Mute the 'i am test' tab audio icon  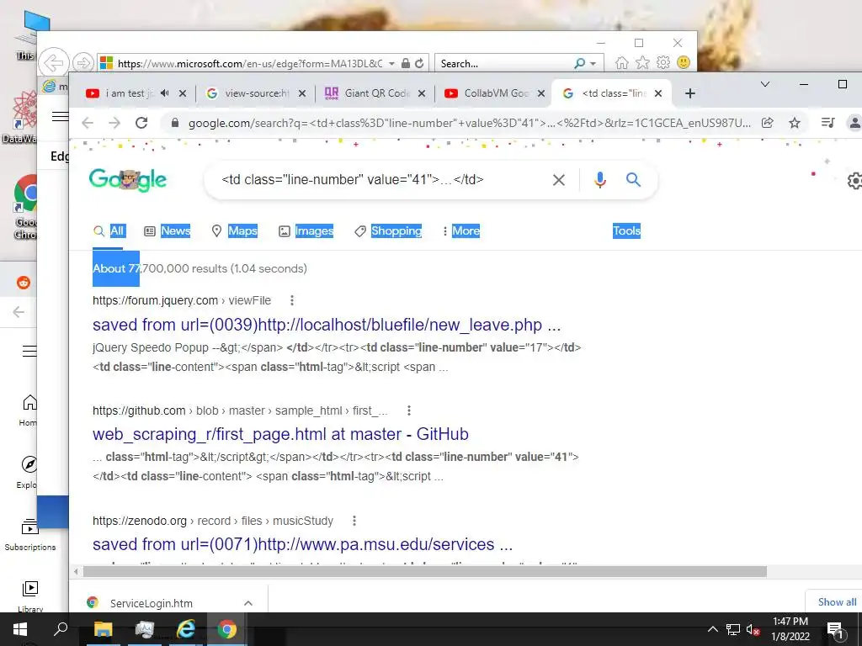164,93
